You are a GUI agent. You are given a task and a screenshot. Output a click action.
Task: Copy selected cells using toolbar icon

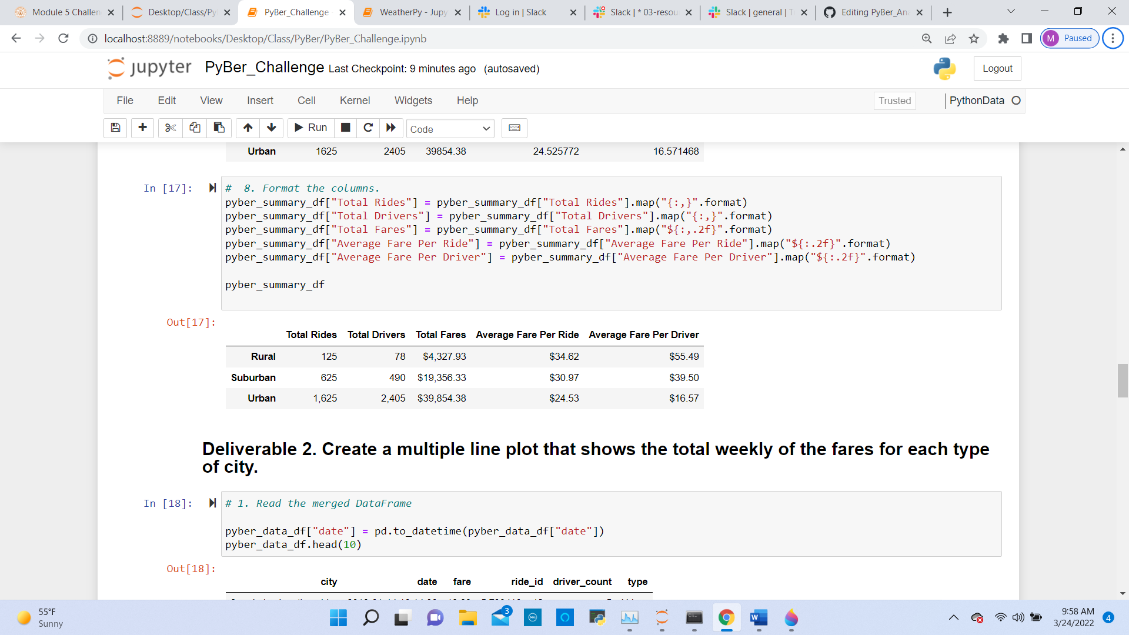(195, 128)
